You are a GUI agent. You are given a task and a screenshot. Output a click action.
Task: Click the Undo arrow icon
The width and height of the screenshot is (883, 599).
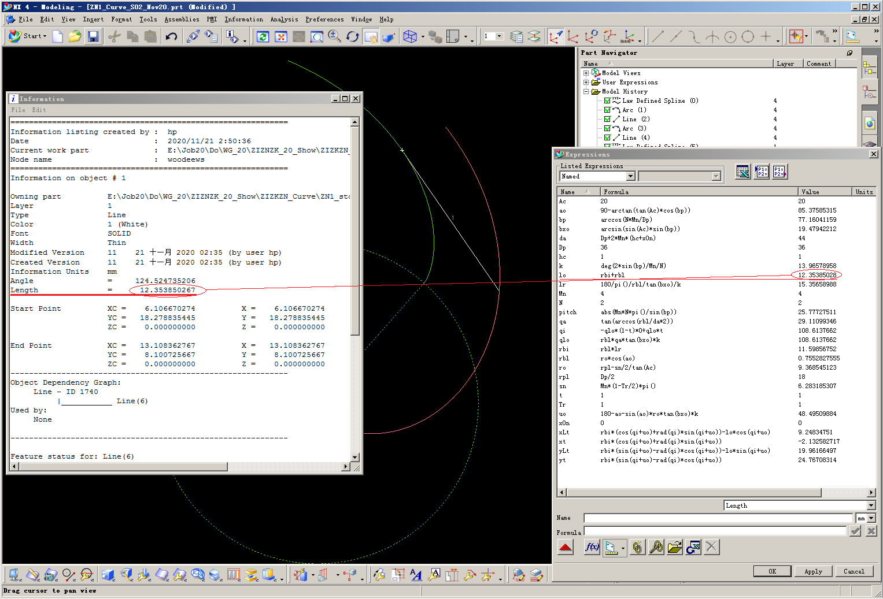coord(171,36)
